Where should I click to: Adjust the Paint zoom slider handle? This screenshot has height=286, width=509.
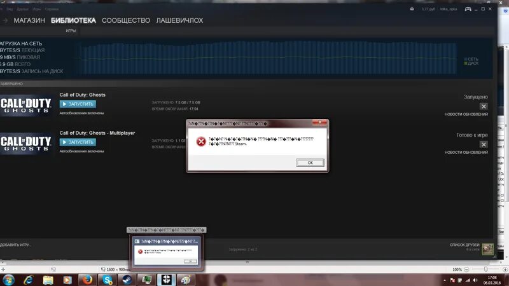click(485, 269)
